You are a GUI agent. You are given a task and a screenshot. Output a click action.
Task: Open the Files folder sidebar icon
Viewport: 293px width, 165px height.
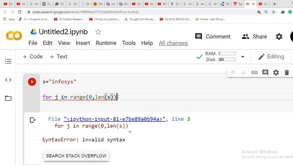pos(8,98)
